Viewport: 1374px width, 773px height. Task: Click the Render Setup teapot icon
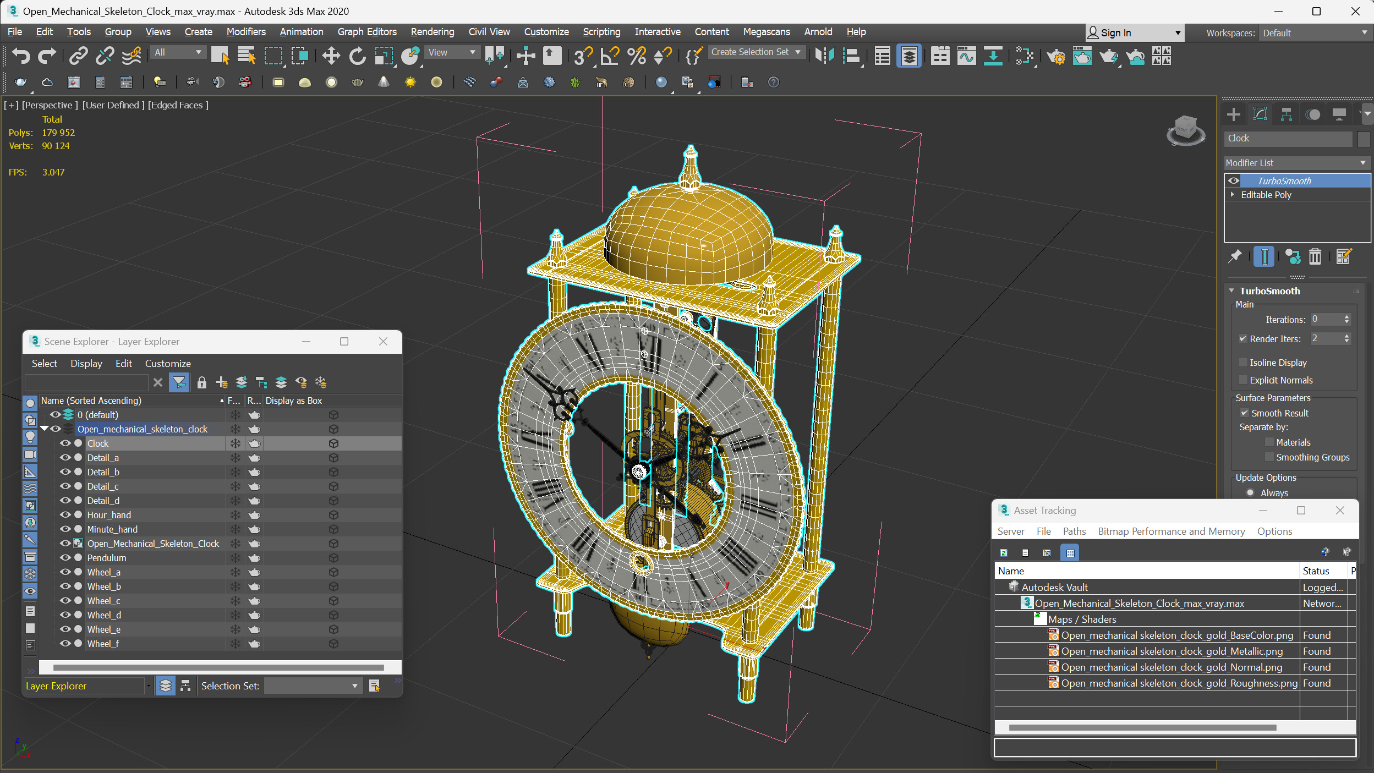[x=1055, y=56]
